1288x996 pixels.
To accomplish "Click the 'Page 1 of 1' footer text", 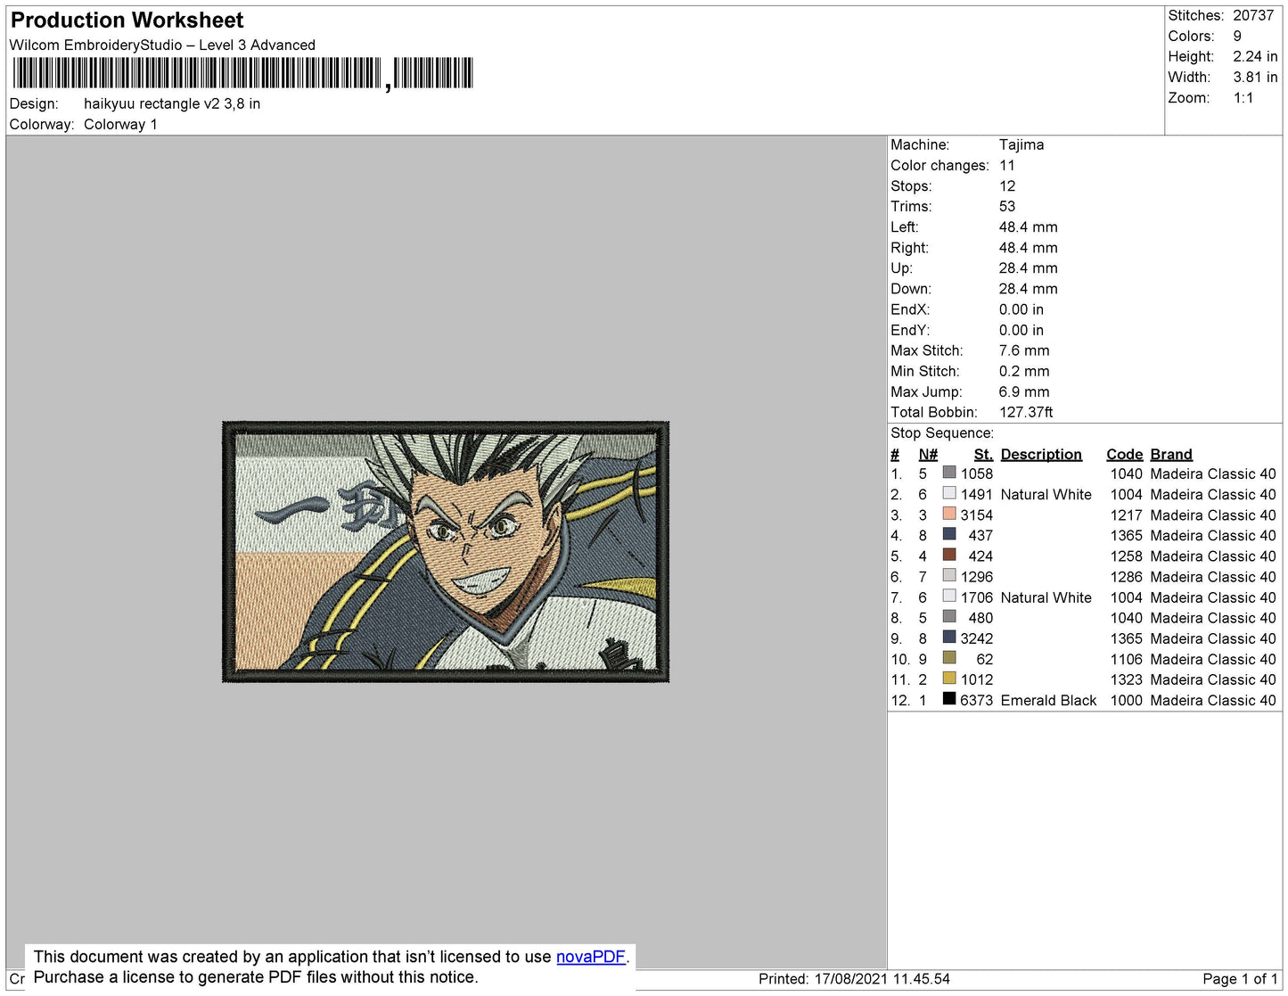I will coord(1240,978).
